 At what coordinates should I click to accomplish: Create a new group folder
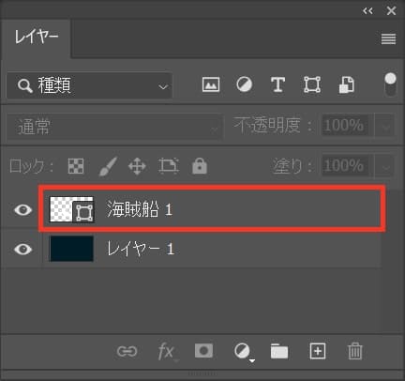279,351
